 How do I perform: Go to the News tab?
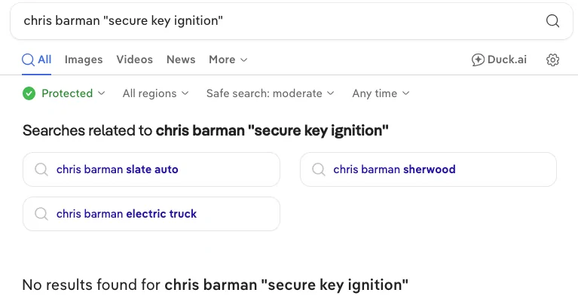pyautogui.click(x=181, y=59)
